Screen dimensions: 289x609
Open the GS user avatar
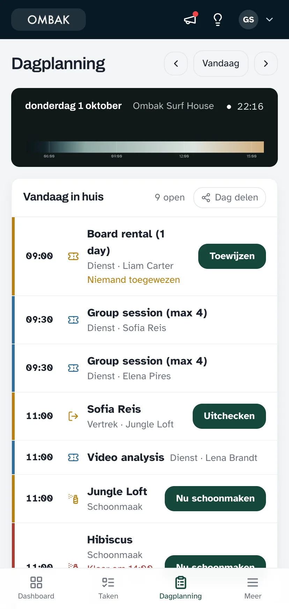249,20
